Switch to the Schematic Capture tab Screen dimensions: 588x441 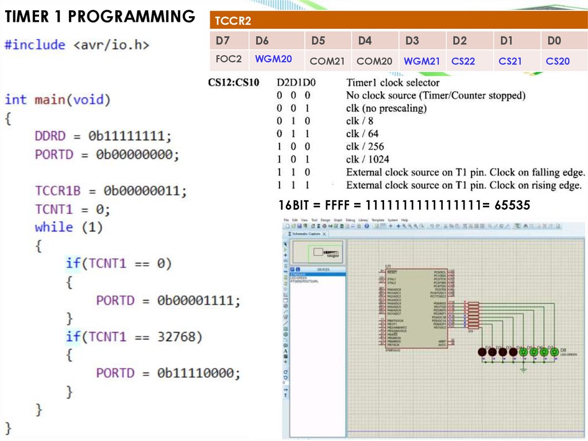305,234
